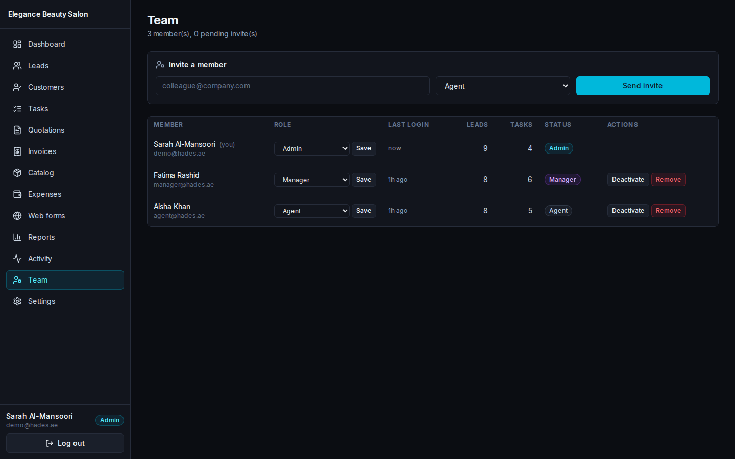Open the Activity log

(65, 259)
